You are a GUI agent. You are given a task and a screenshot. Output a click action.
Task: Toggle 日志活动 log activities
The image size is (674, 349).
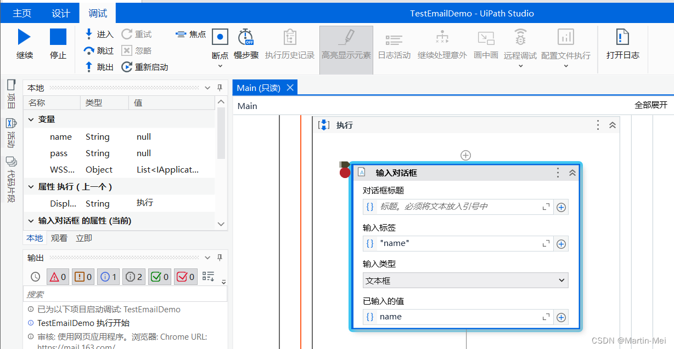pyautogui.click(x=394, y=44)
